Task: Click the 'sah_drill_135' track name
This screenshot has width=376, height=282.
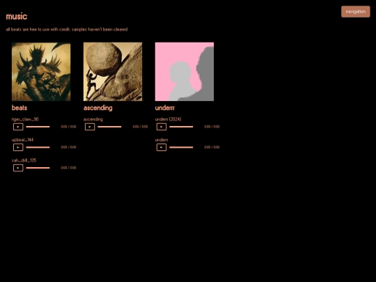Action: [24, 160]
